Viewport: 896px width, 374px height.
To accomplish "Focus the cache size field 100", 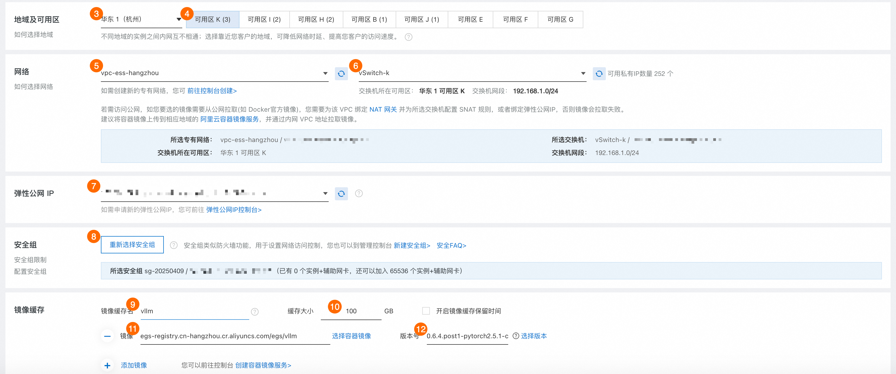I will 351,311.
